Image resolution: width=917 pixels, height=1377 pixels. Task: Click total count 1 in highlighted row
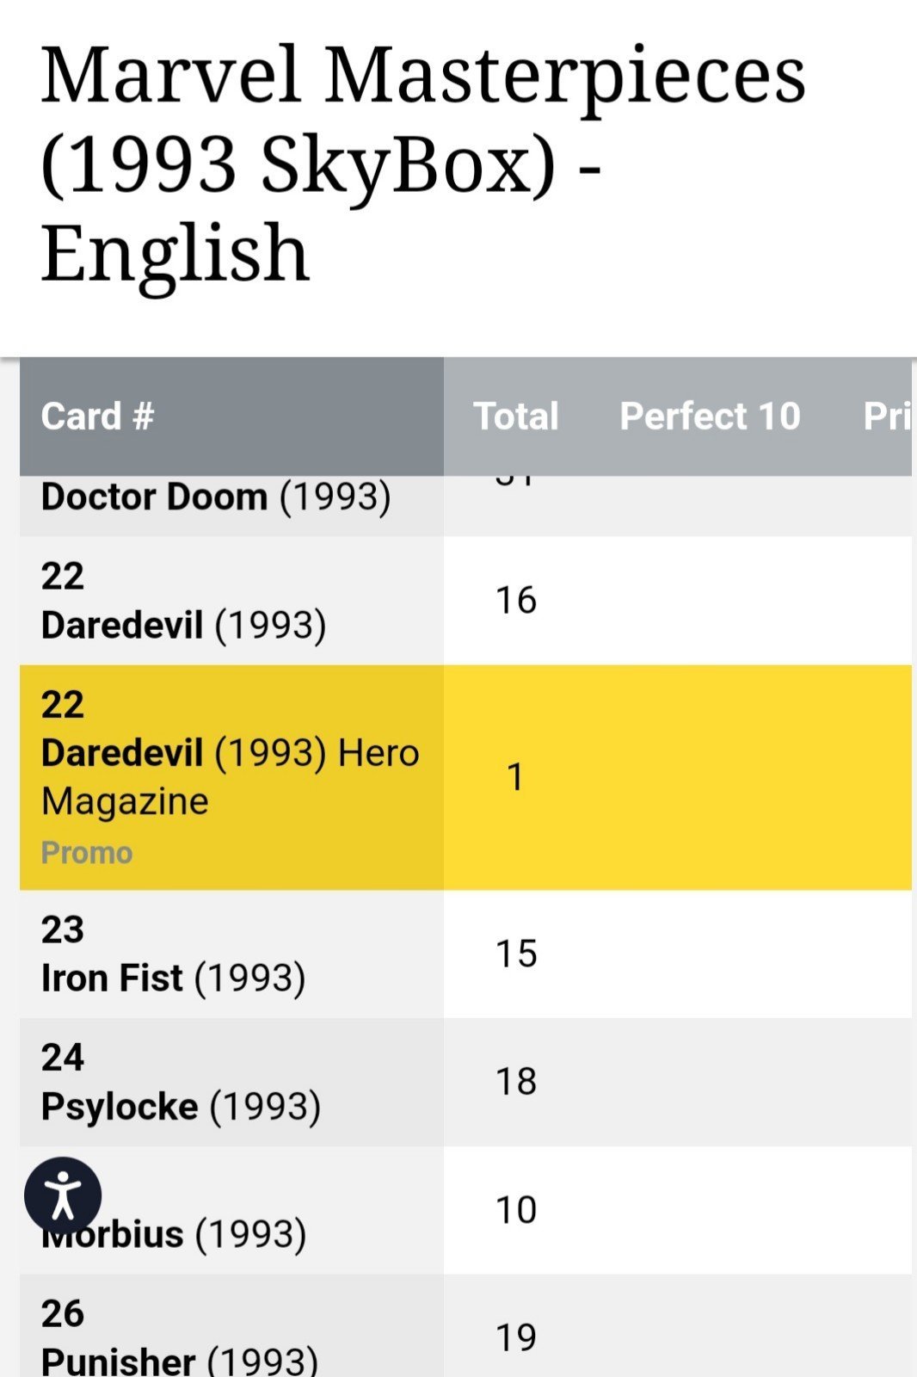(516, 777)
